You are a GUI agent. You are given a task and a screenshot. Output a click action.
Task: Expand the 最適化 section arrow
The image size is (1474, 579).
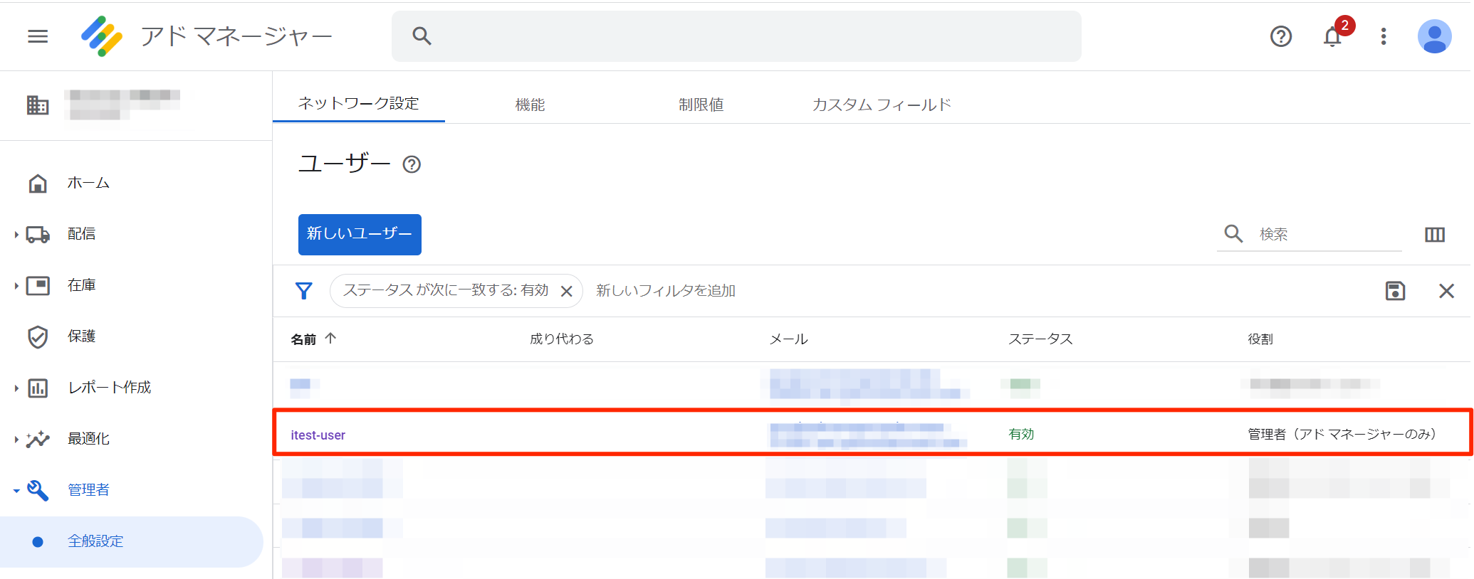(16, 439)
